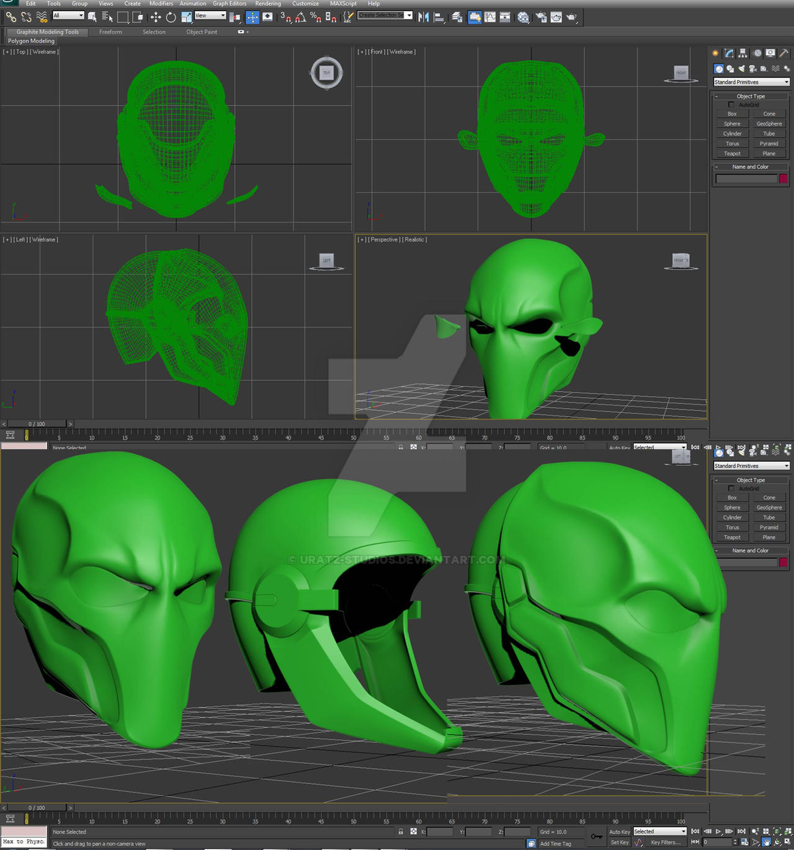Screen dimensions: 794x850
Task: Open the Polygon Modeling panel label
Action: pyautogui.click(x=31, y=41)
